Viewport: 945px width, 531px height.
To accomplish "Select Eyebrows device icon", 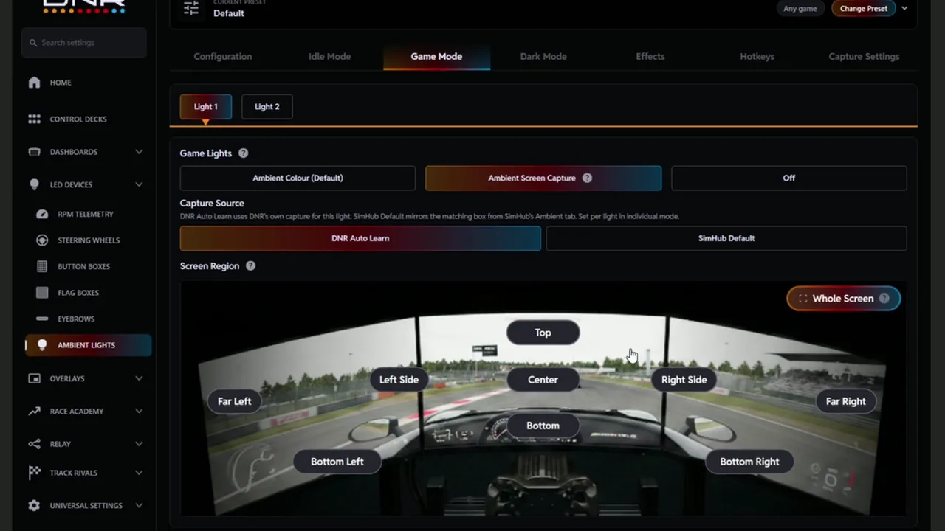I will click(42, 319).
